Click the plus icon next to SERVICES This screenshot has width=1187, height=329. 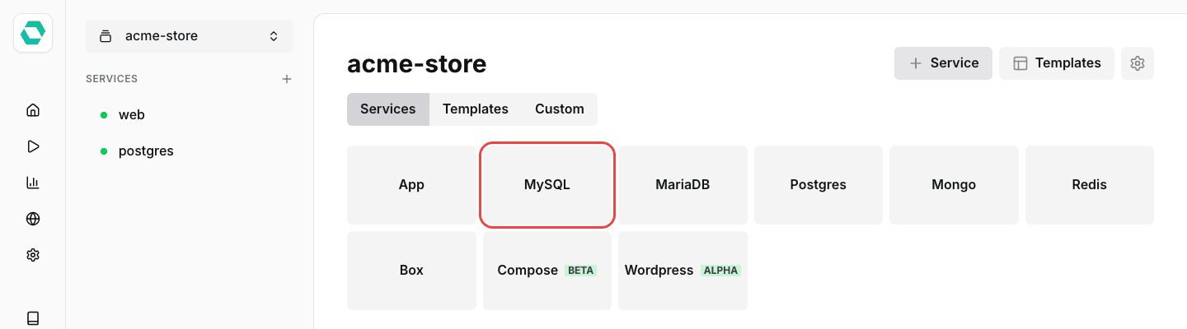(x=287, y=79)
